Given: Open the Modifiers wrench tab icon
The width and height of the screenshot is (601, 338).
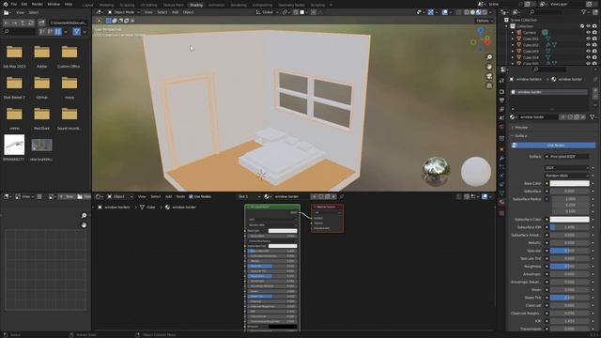Looking at the screenshot, I should (501, 158).
